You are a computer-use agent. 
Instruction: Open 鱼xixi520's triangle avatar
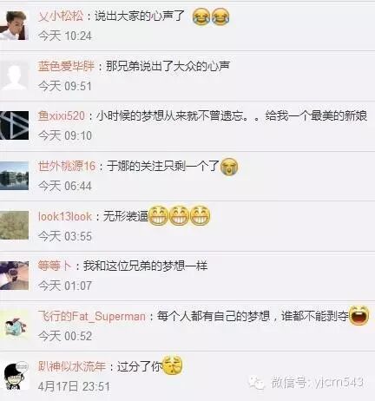[14, 125]
